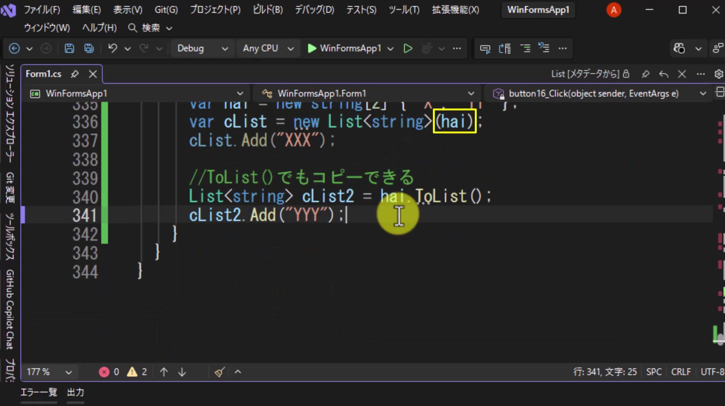Click the code cleanup broom icon

pyautogui.click(x=219, y=372)
